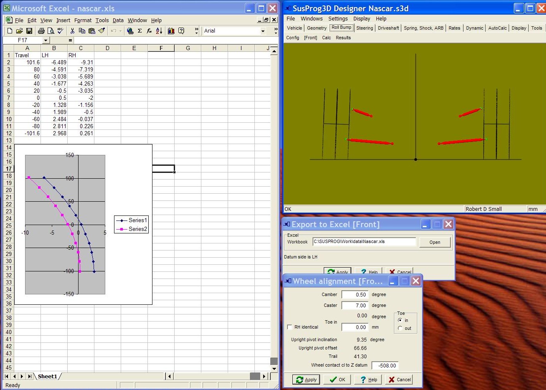Click the Sort Ascending icon
Screen dimensions: 546x390
pyautogui.click(x=159, y=31)
